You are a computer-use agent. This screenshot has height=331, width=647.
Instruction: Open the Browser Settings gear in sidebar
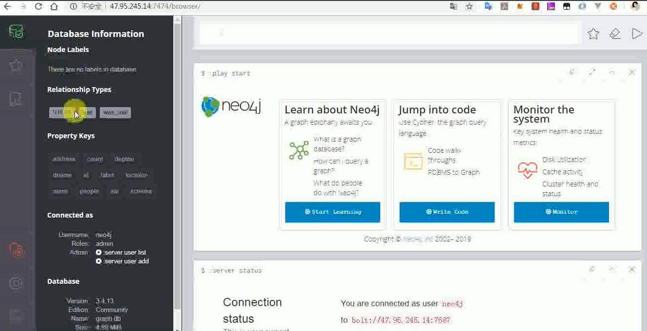click(x=16, y=283)
